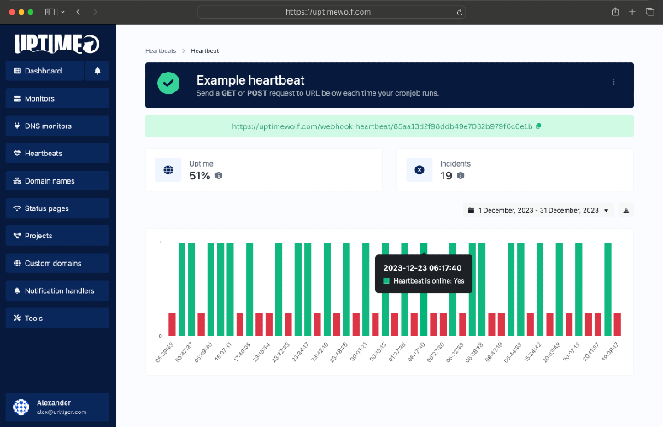Expand the December 2023 date range dropdown
The width and height of the screenshot is (663, 427).
pyautogui.click(x=538, y=211)
